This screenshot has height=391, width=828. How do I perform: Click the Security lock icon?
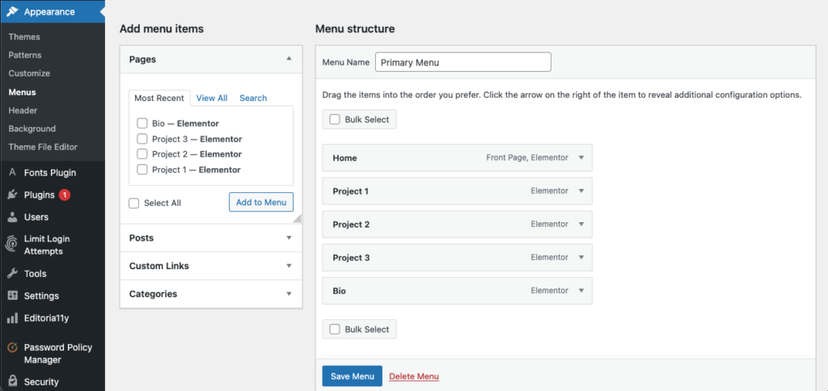[13, 381]
